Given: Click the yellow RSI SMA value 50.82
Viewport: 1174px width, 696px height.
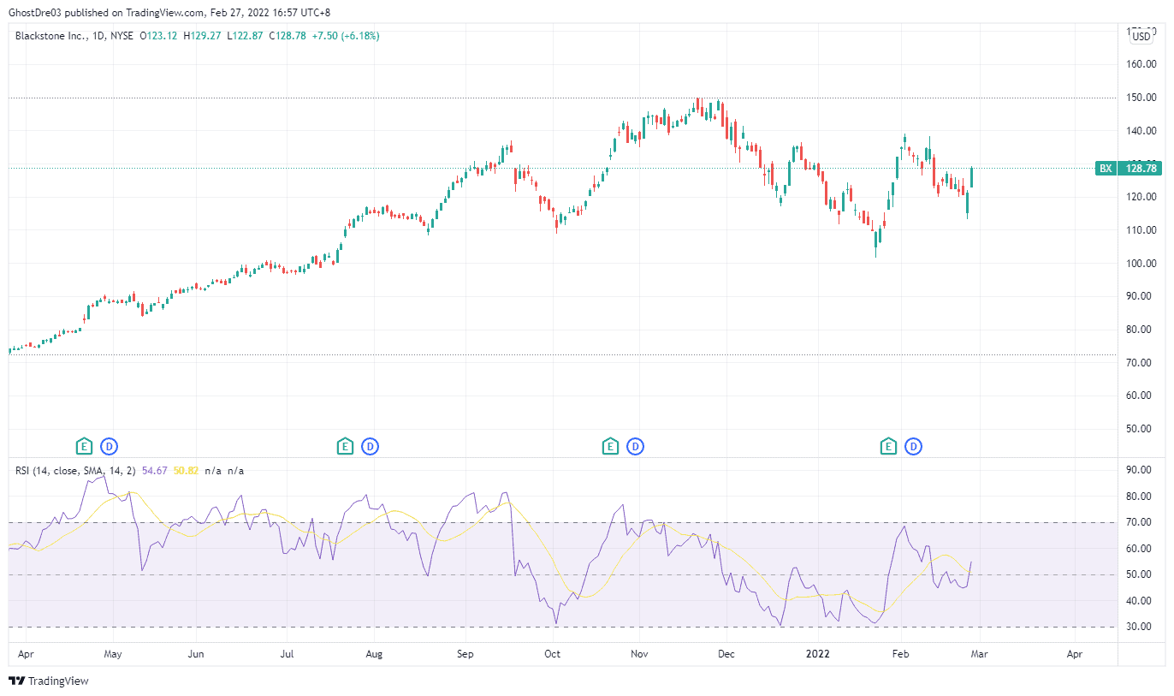Looking at the screenshot, I should coord(188,470).
